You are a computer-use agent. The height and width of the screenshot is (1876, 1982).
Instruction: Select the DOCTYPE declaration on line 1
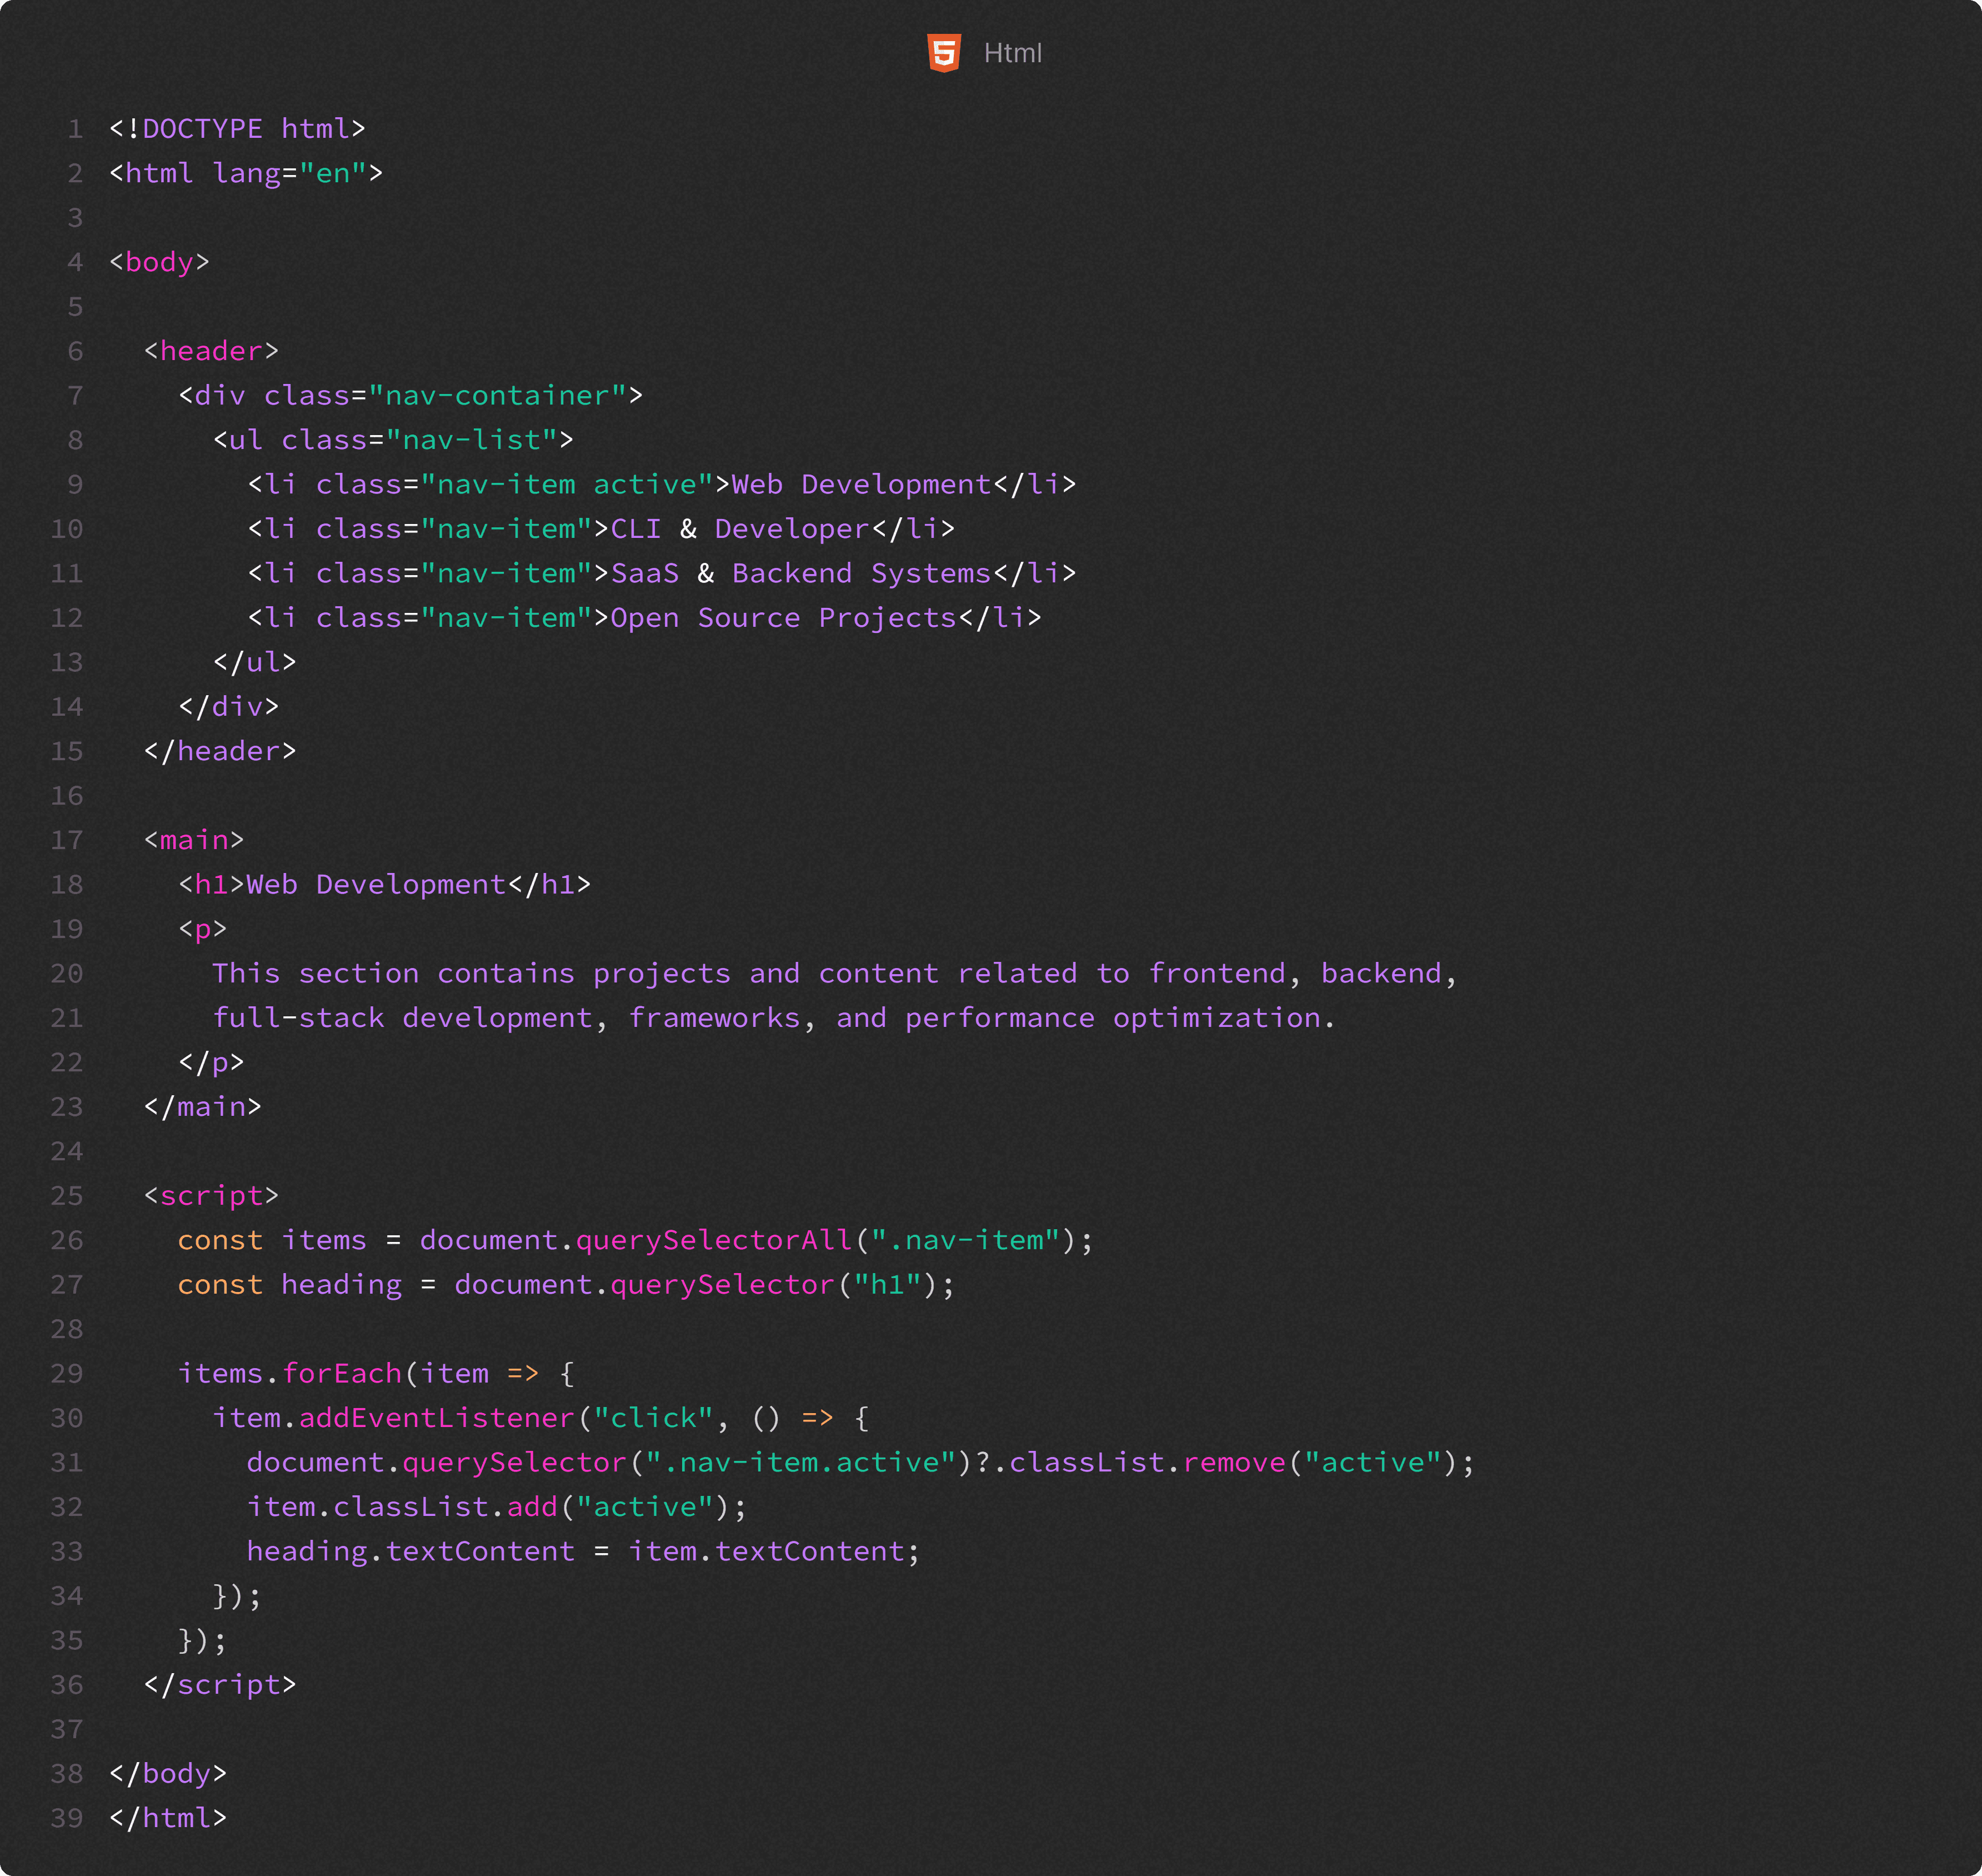[236, 128]
